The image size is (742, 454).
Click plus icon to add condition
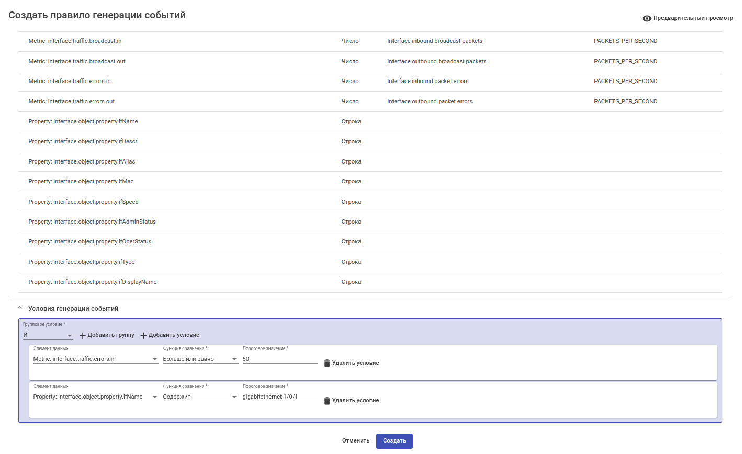(143, 335)
